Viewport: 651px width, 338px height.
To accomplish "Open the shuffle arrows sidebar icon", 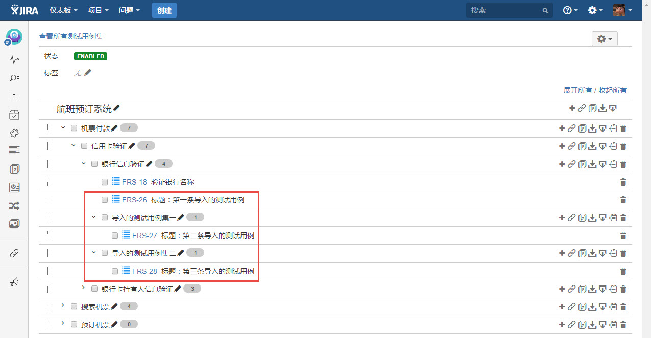I will pyautogui.click(x=14, y=205).
